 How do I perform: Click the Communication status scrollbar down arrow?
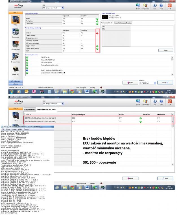point(172,75)
